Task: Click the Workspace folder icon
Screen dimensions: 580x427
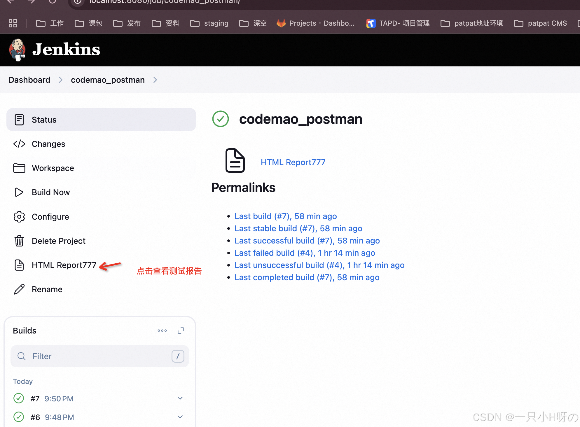Action: 19,168
